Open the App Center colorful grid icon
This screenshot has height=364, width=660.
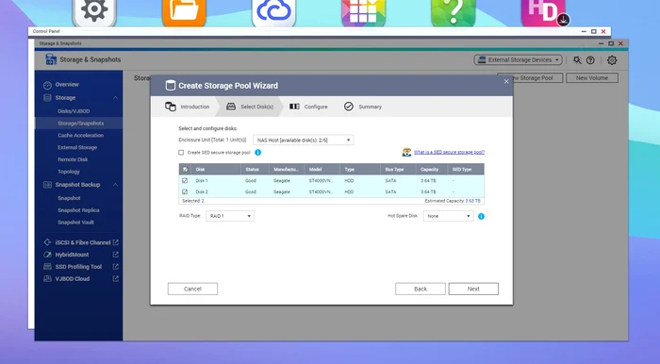coord(364,12)
